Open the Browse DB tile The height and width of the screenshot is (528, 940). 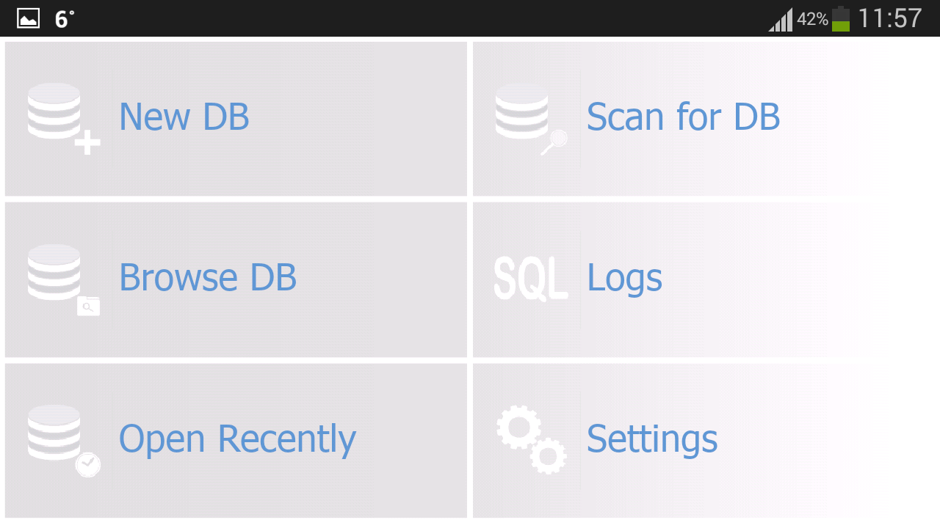coord(235,279)
